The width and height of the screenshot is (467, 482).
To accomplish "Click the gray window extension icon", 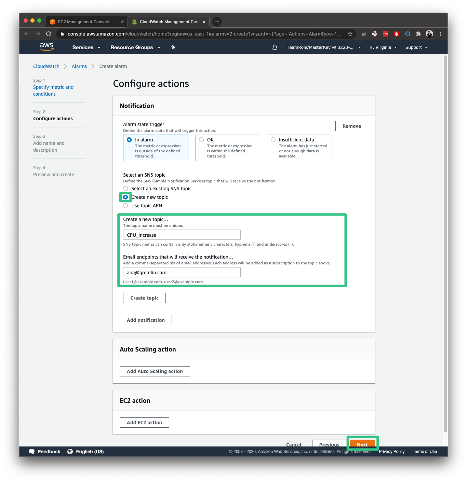I will point(364,34).
